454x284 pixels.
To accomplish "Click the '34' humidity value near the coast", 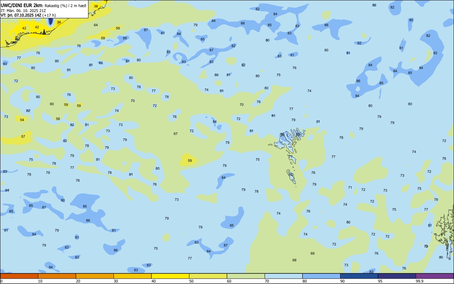I will coord(59,22).
